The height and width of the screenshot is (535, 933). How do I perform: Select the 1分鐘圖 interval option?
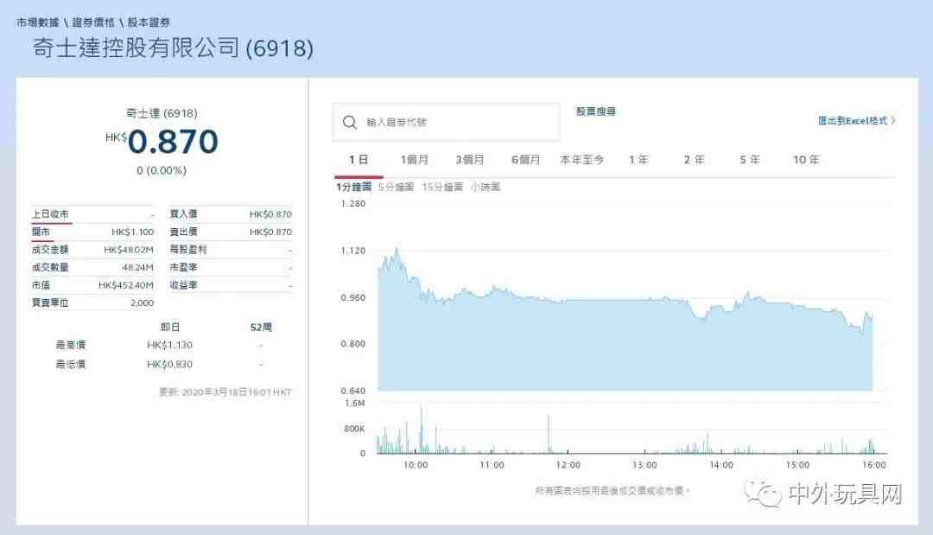[x=353, y=187]
